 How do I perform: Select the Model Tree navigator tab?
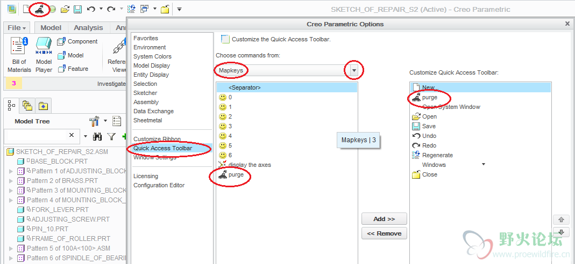11,105
